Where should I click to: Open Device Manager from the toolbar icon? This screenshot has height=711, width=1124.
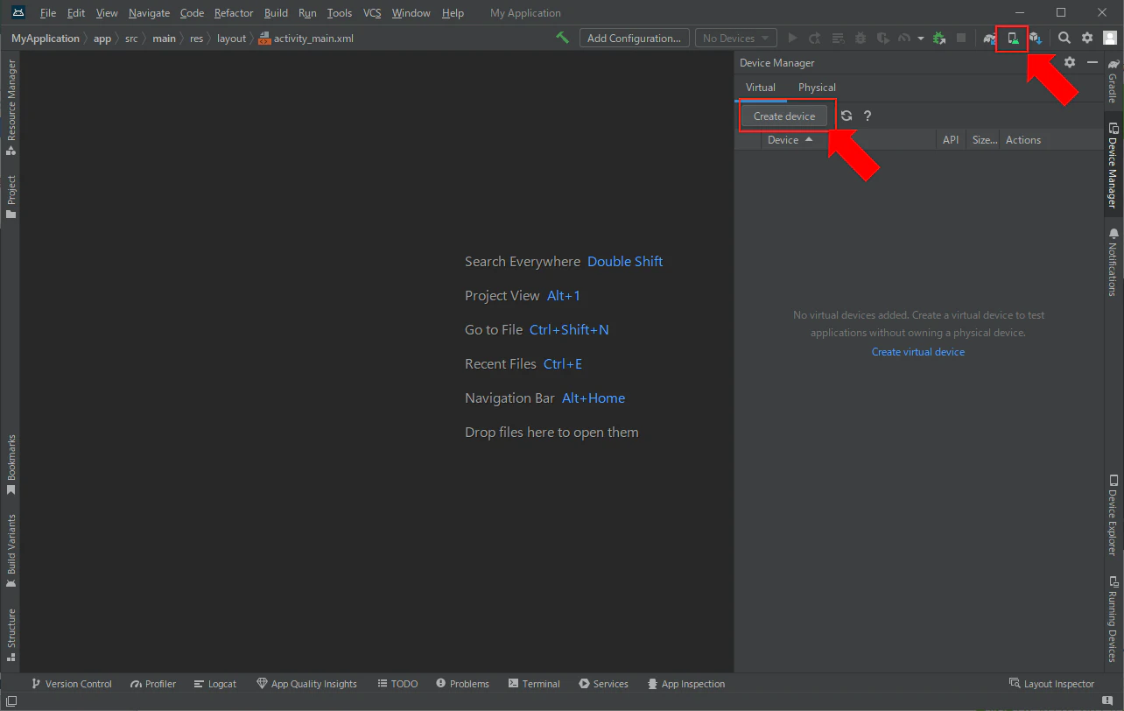pyautogui.click(x=1013, y=38)
